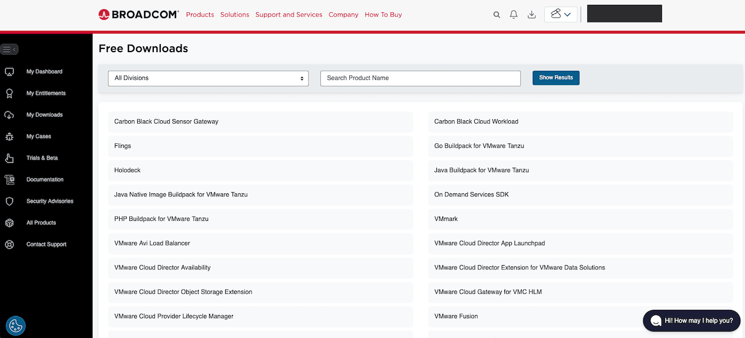Open the Holodeck row
745x338 pixels.
click(260, 170)
